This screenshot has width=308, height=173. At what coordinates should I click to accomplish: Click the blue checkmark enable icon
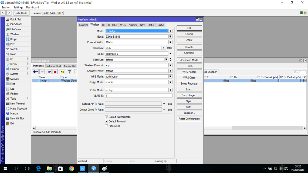49,72
